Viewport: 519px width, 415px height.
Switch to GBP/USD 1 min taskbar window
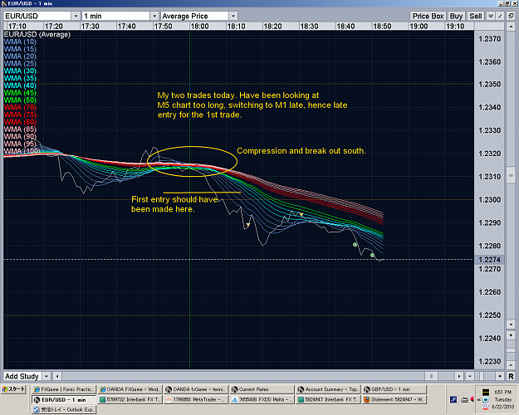[x=394, y=389]
